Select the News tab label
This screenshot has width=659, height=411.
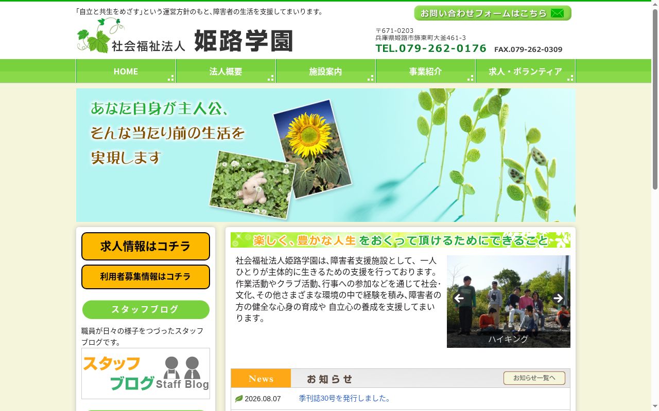(x=261, y=379)
